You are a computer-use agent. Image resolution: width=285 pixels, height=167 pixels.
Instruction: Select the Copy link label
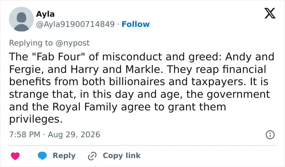point(122,156)
